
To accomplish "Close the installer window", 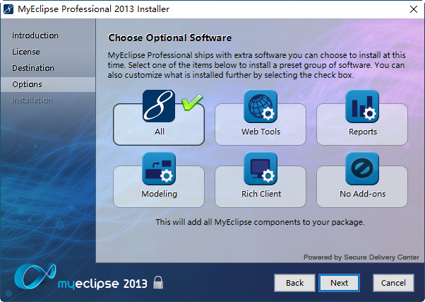I will click(412, 9).
